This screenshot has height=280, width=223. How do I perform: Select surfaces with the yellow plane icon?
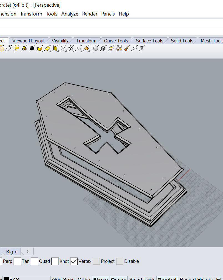47,49
